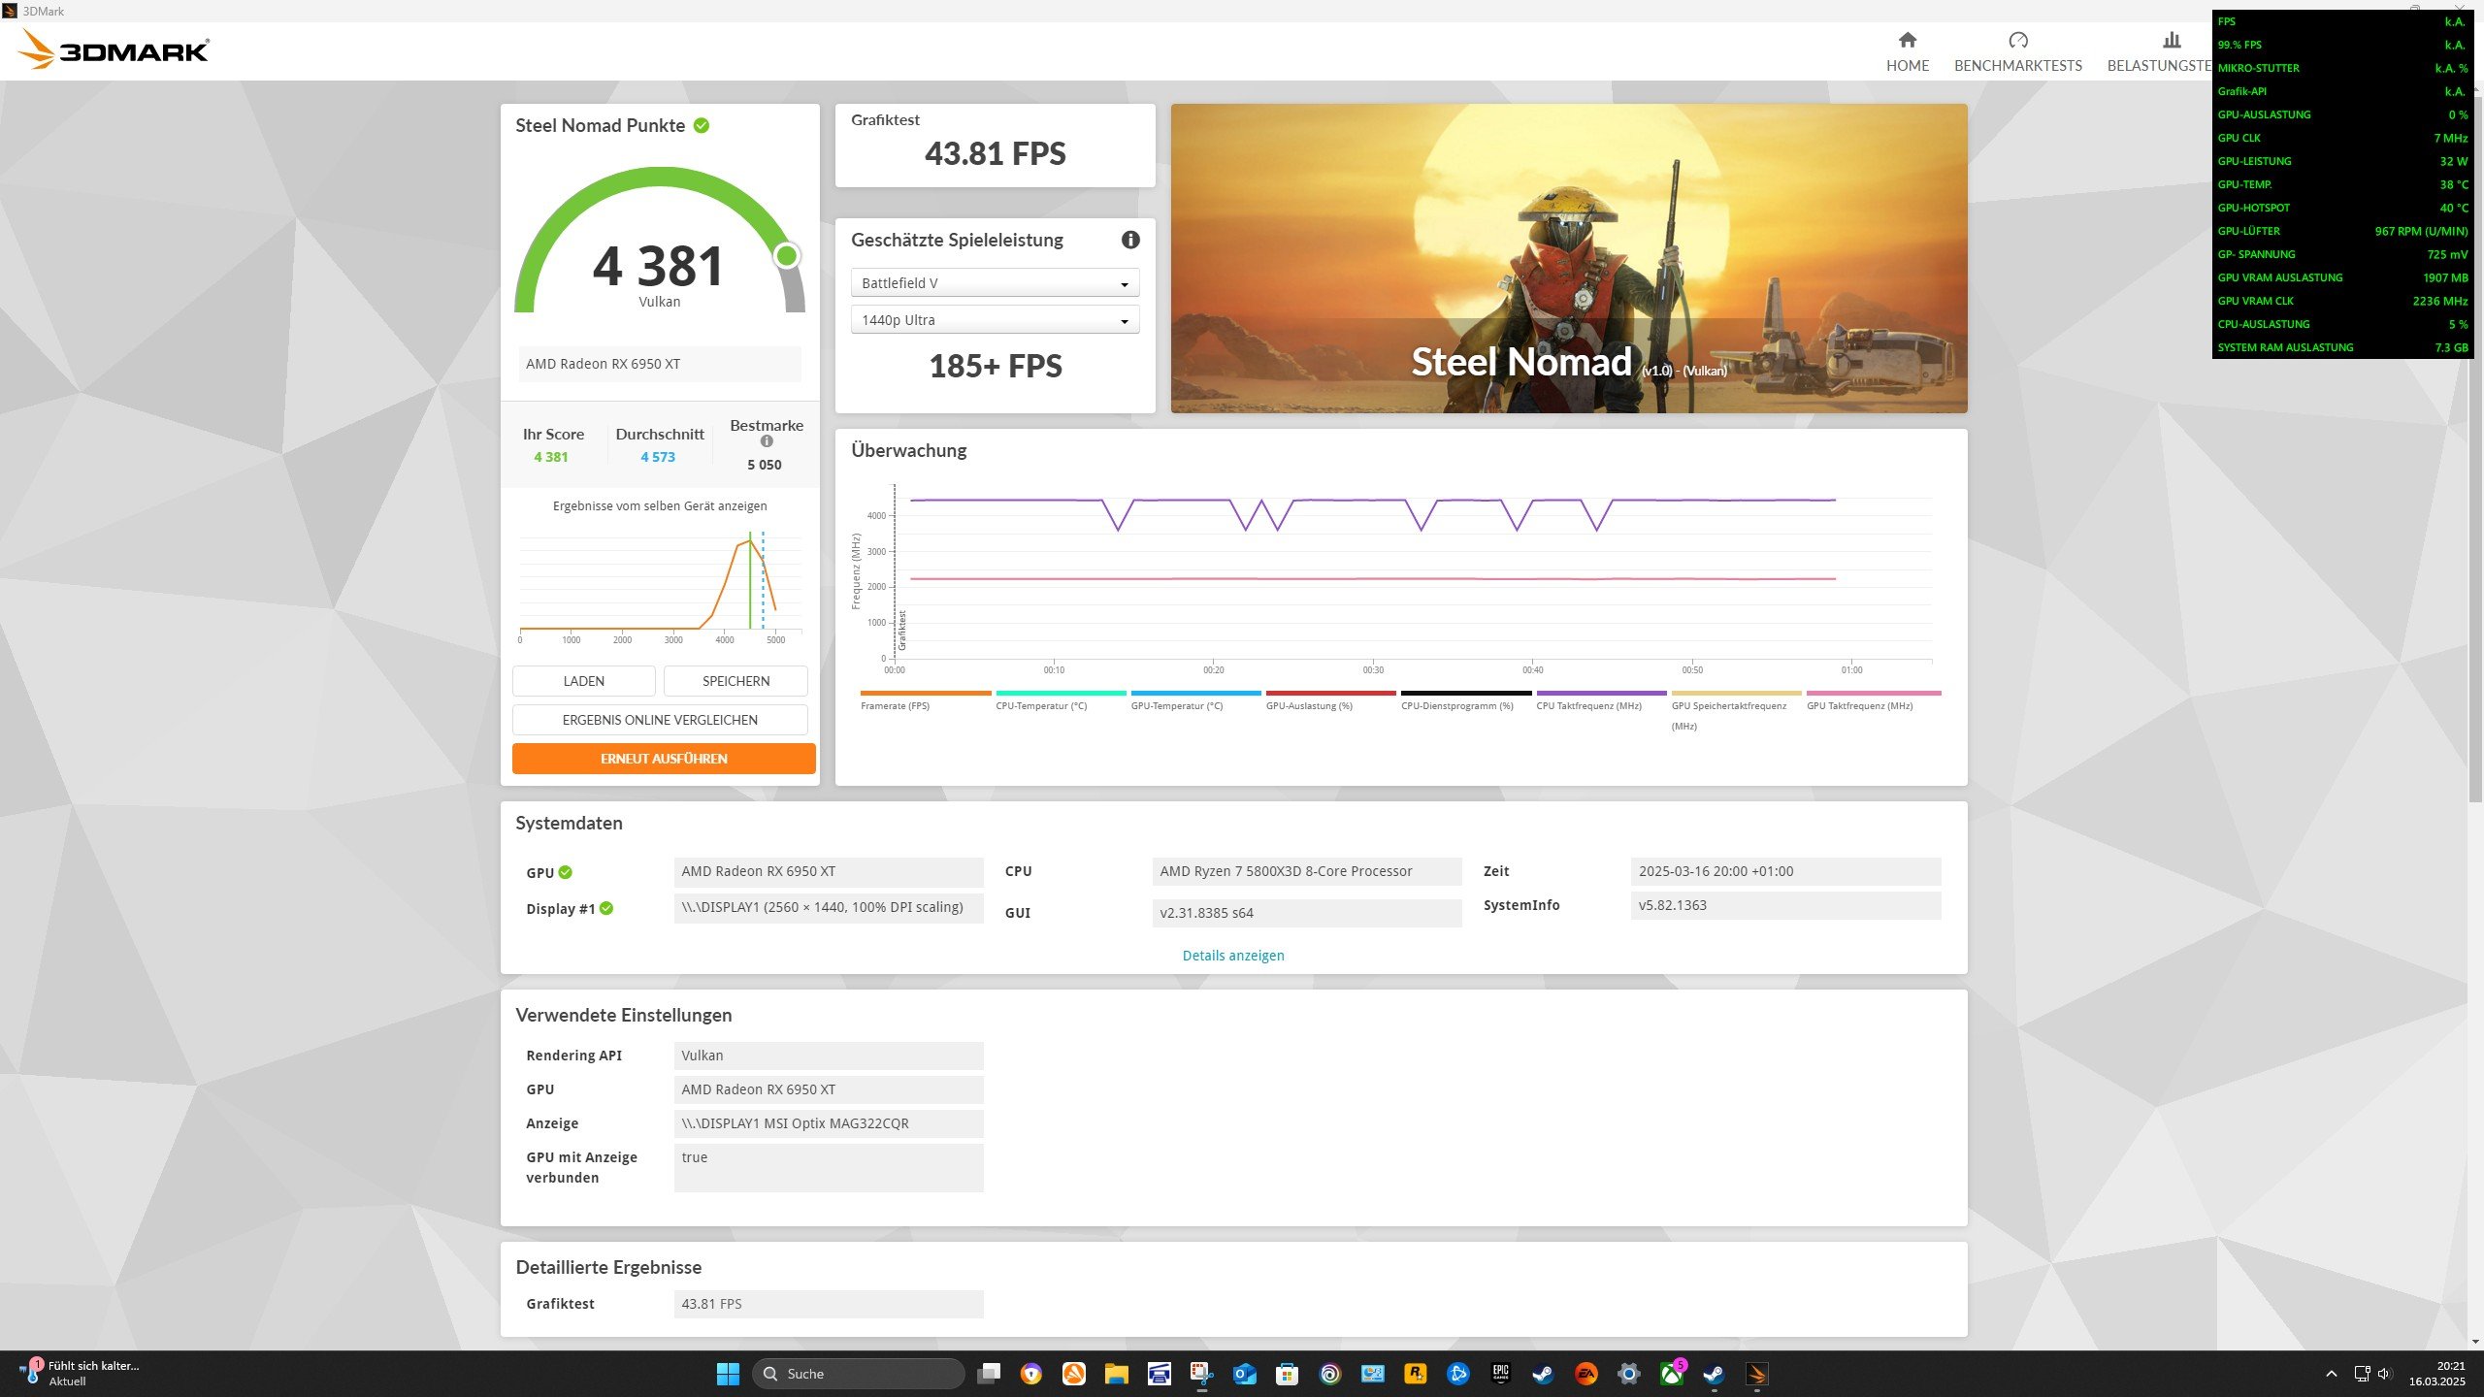Screen dimensions: 2484x1397
Task: Click green validation checkmark next to Steel Nomad Punkte
Action: pos(702,125)
